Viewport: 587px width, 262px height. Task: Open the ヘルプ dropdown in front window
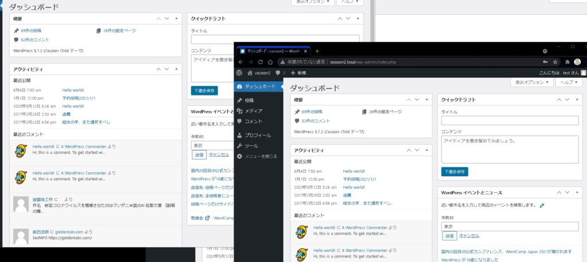point(570,82)
